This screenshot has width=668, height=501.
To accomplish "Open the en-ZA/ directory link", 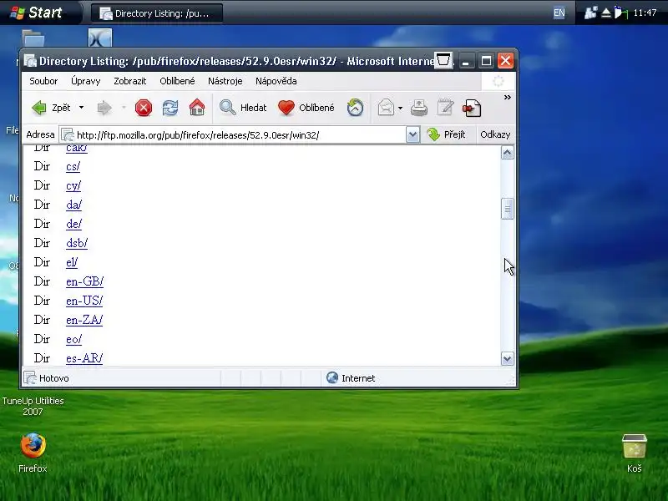I will [84, 320].
